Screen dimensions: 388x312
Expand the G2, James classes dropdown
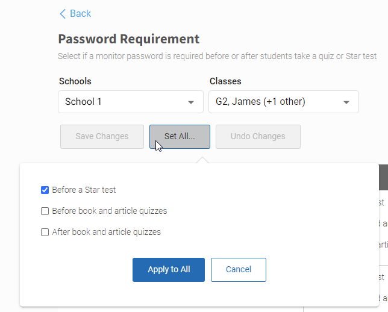tap(284, 102)
